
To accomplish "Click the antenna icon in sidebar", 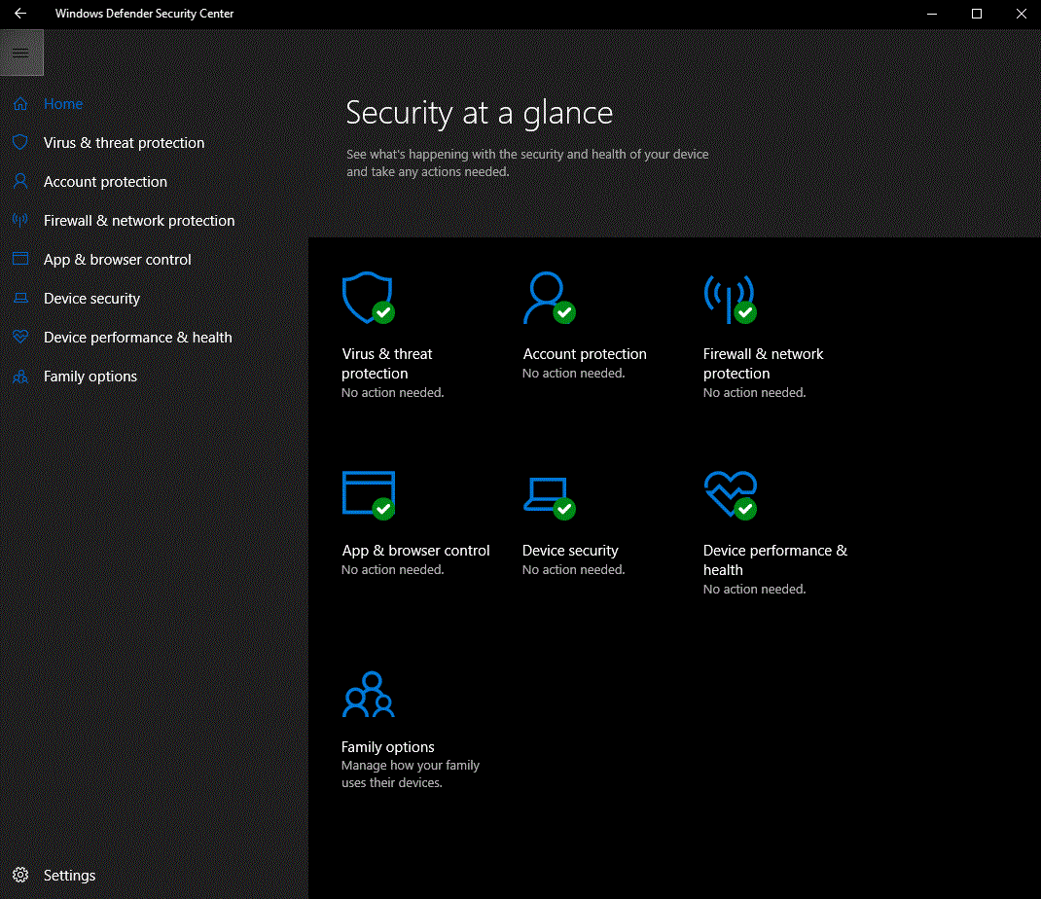I will 20,220.
